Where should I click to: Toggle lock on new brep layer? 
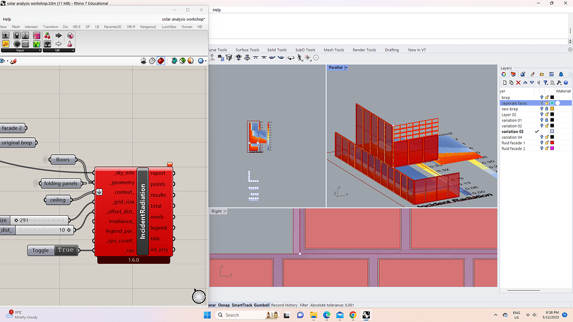point(547,109)
